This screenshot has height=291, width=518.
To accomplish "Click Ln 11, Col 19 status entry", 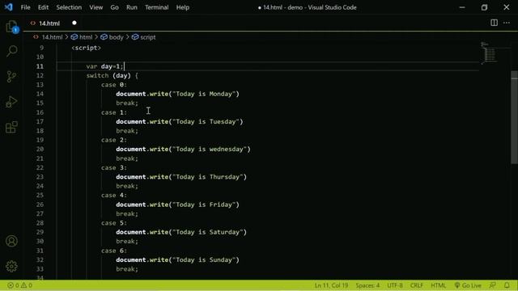I will coord(331,285).
